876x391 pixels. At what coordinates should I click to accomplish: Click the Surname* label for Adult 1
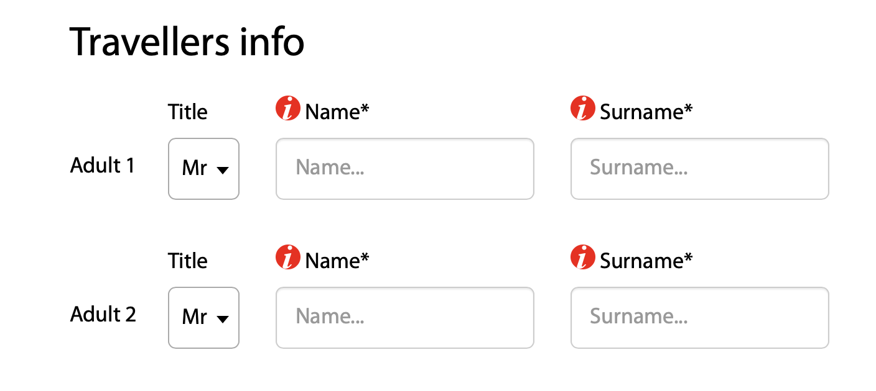click(646, 112)
